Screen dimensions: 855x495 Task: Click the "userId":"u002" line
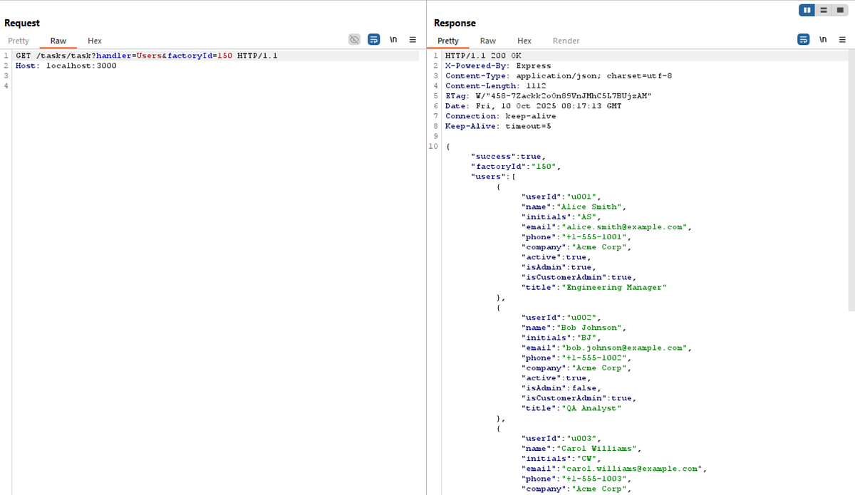(x=561, y=318)
